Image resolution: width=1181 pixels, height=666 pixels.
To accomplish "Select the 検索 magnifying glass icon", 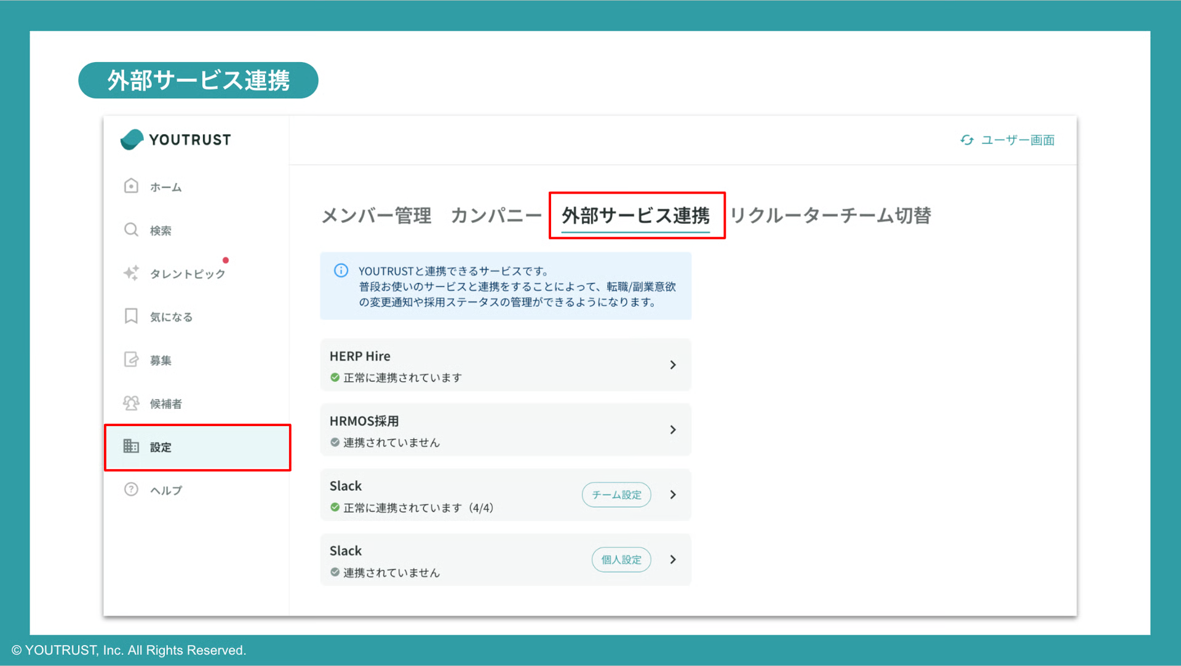I will coord(131,229).
